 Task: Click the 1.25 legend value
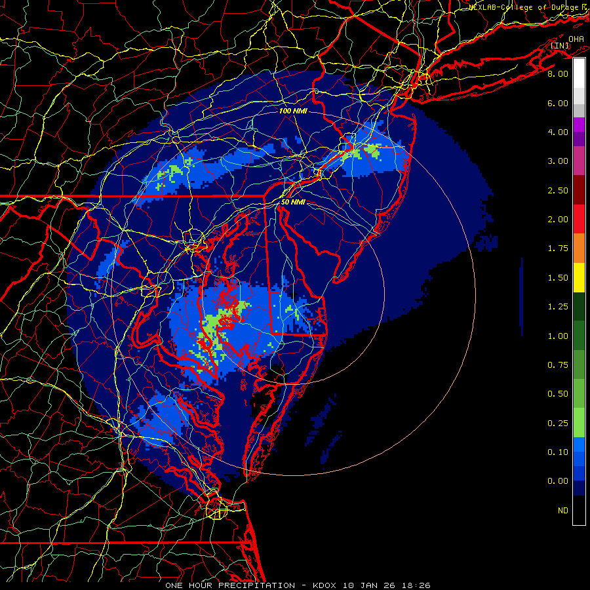(558, 307)
